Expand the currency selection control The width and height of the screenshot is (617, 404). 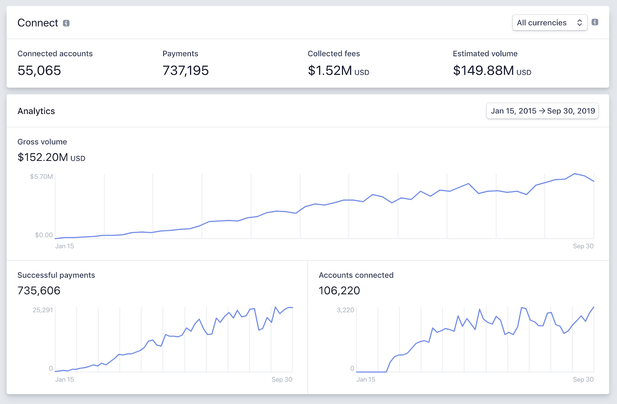click(550, 23)
